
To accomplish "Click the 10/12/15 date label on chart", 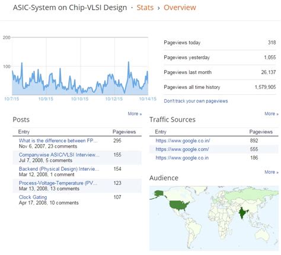I will pos(114,98).
